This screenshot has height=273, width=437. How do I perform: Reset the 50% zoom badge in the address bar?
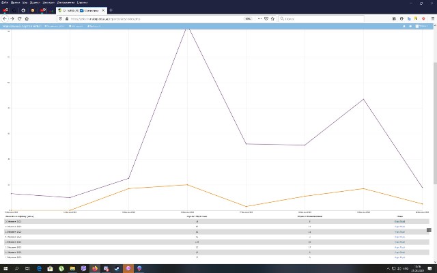(x=248, y=18)
